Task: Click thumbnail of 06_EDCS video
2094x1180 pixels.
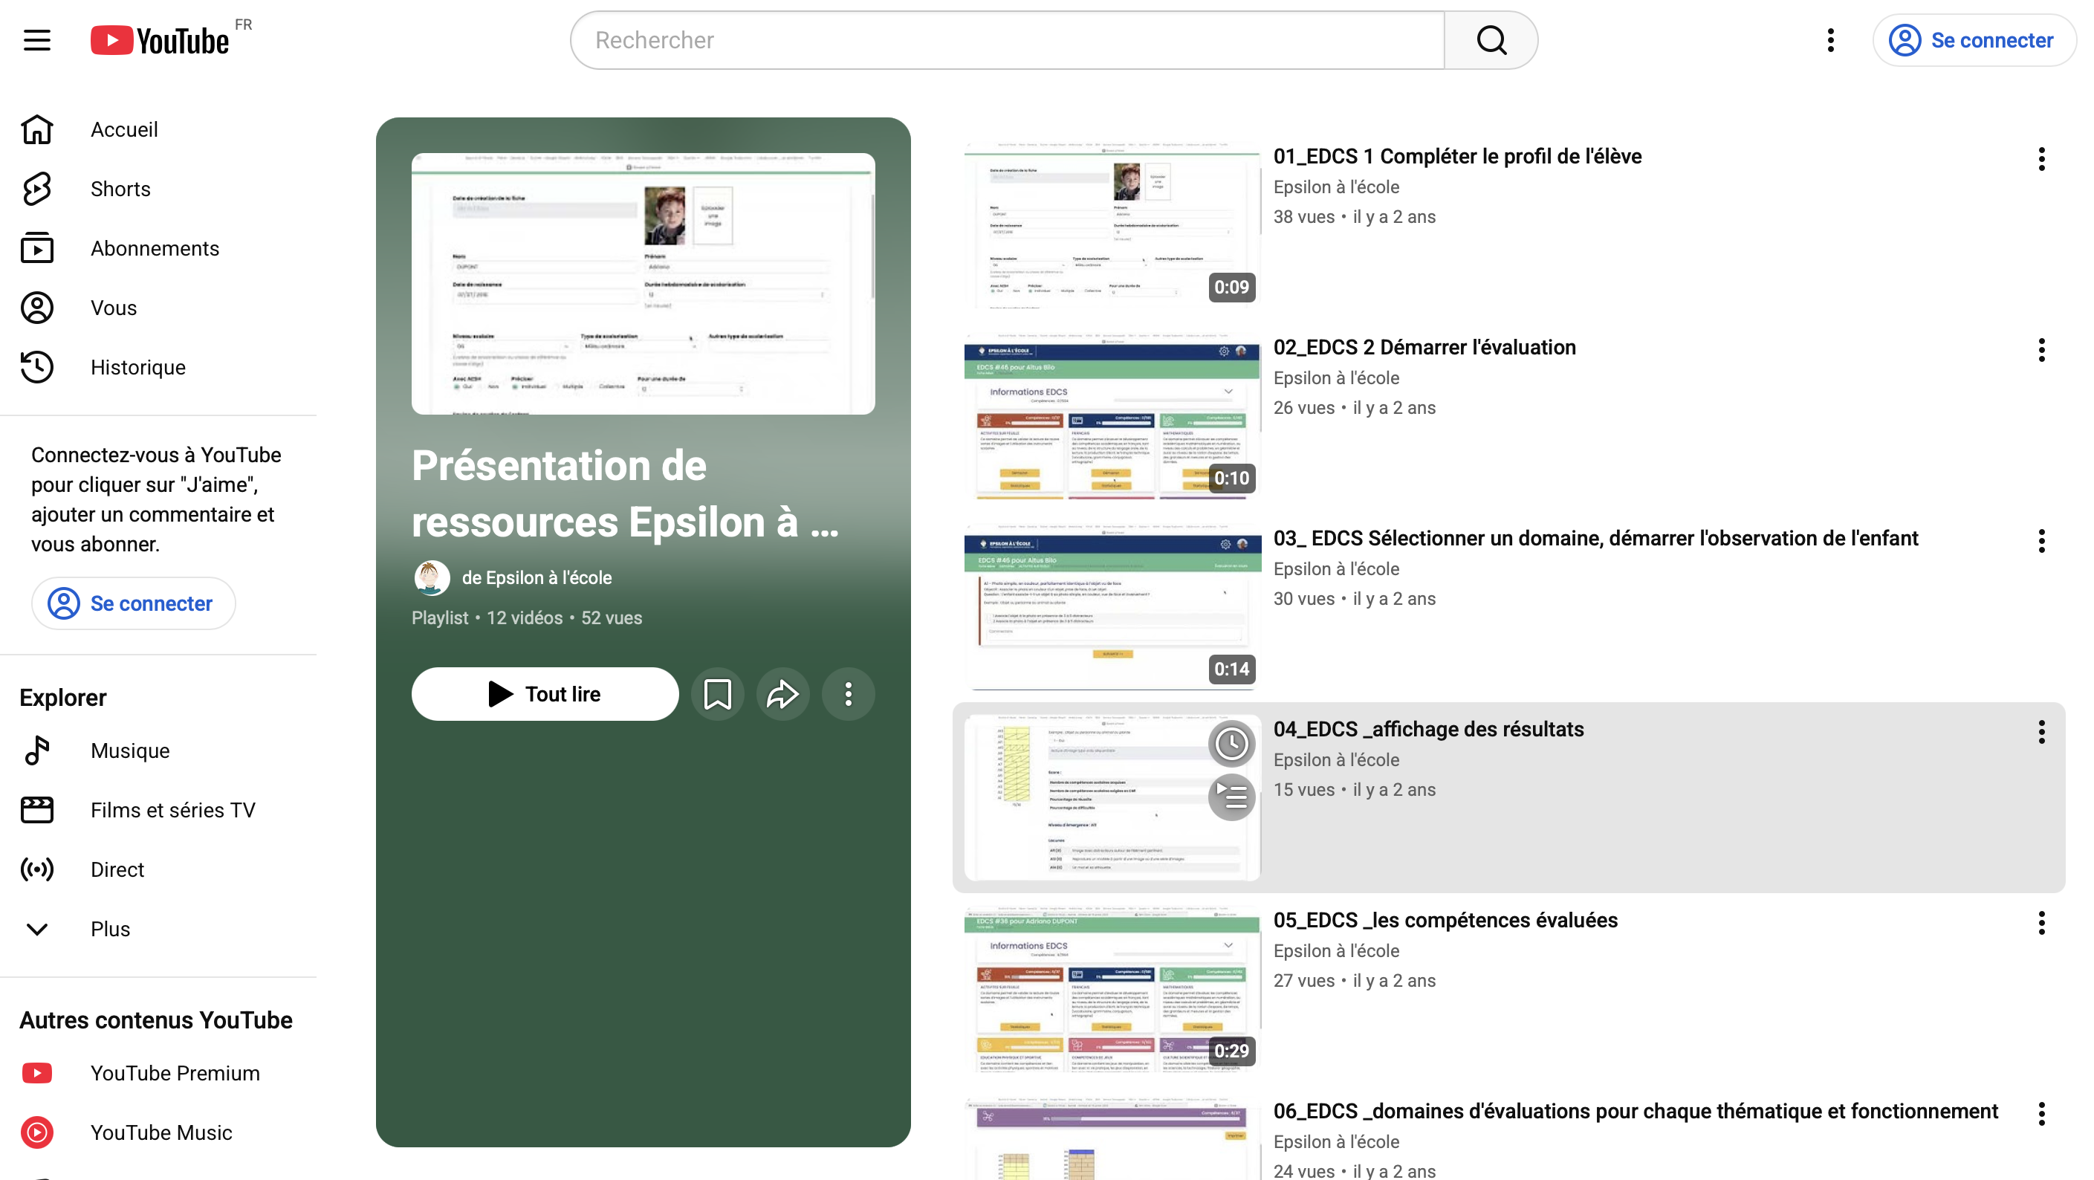Action: pyautogui.click(x=1112, y=1138)
